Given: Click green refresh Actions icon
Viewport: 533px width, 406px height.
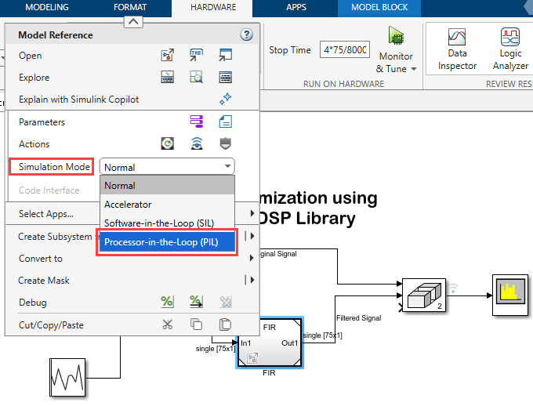Looking at the screenshot, I should click(167, 143).
